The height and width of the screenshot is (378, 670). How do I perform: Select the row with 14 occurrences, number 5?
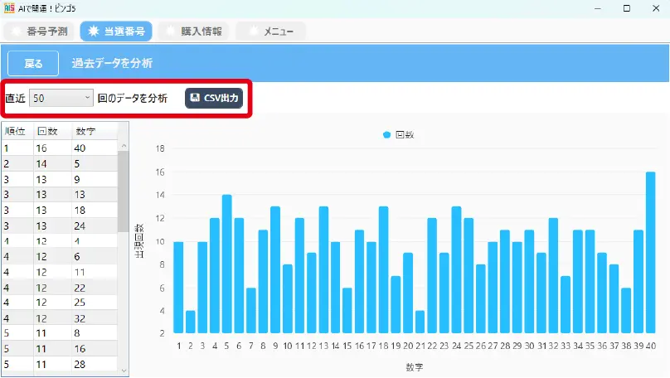(x=60, y=163)
